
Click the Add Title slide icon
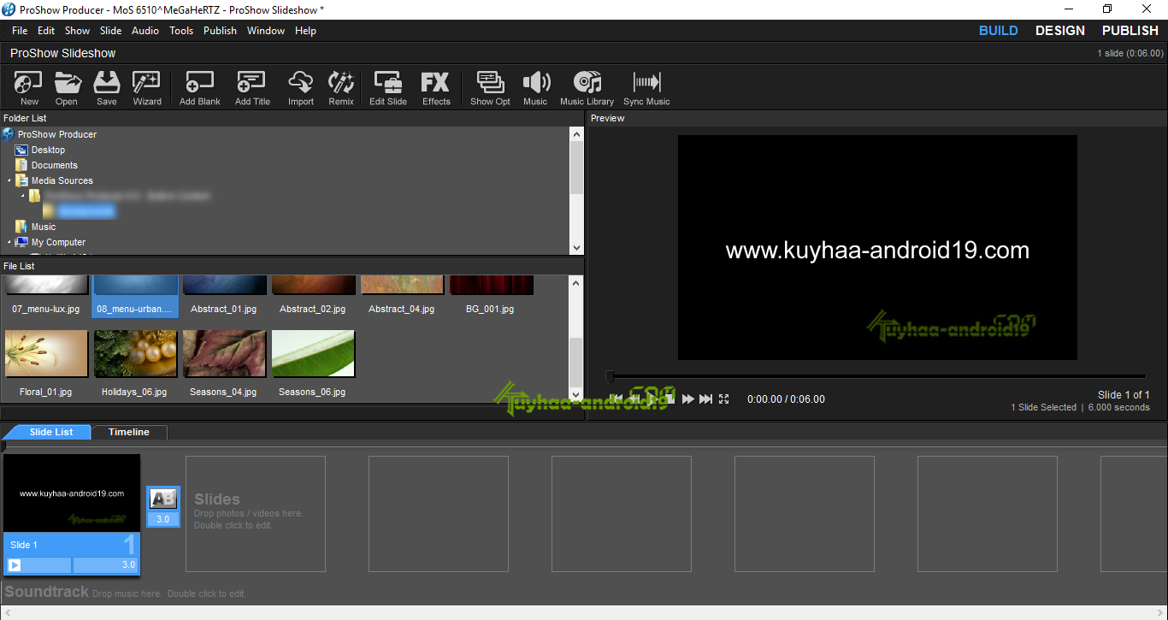click(x=252, y=88)
